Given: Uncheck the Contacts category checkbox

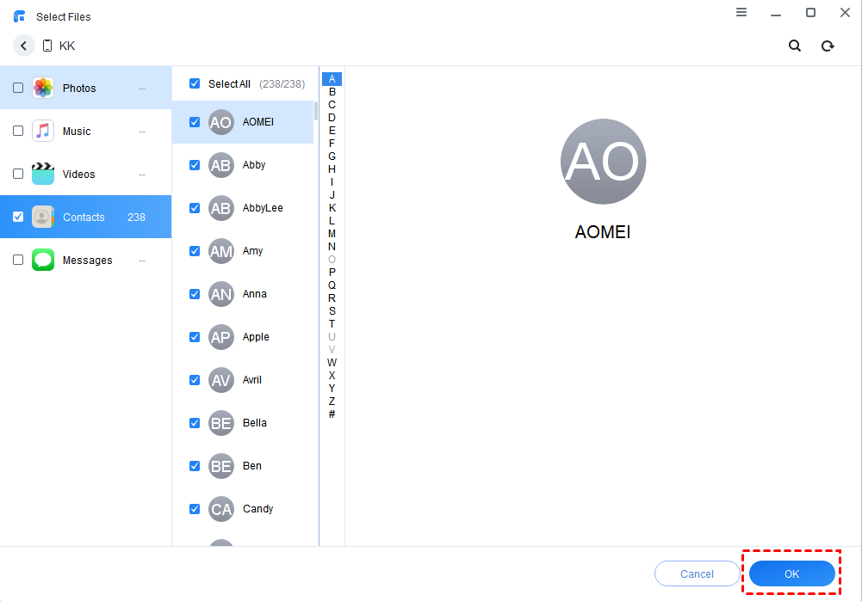Looking at the screenshot, I should (x=18, y=217).
